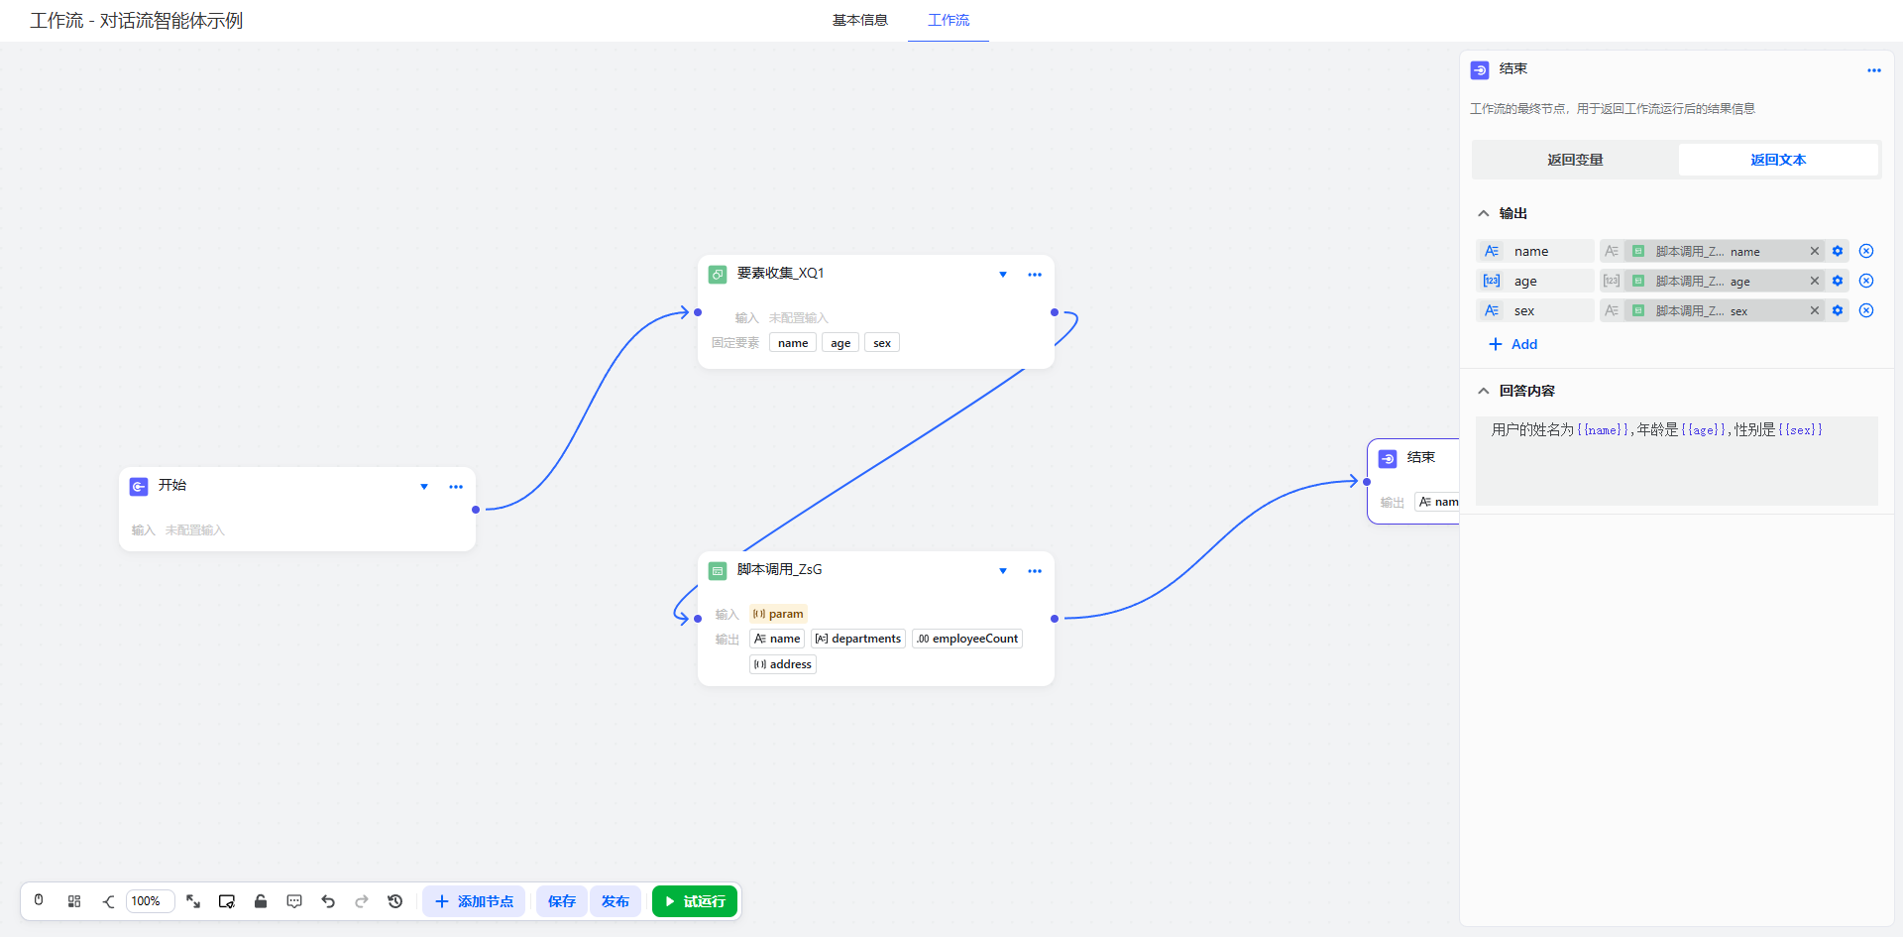Open settings gear for the name output row
This screenshot has width=1903, height=937.
click(1838, 252)
